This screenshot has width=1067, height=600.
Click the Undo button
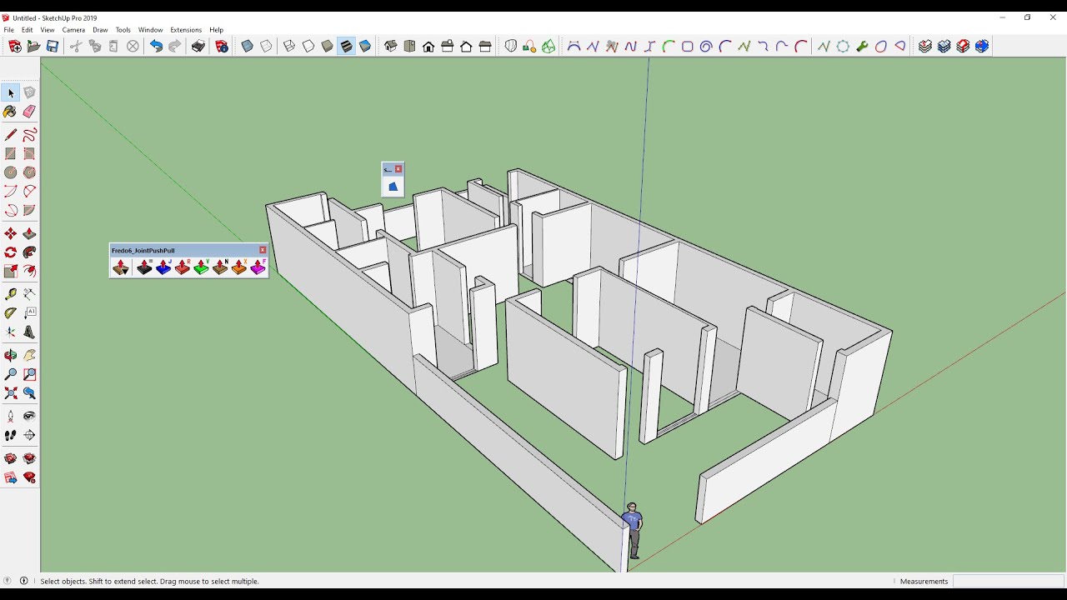[156, 47]
